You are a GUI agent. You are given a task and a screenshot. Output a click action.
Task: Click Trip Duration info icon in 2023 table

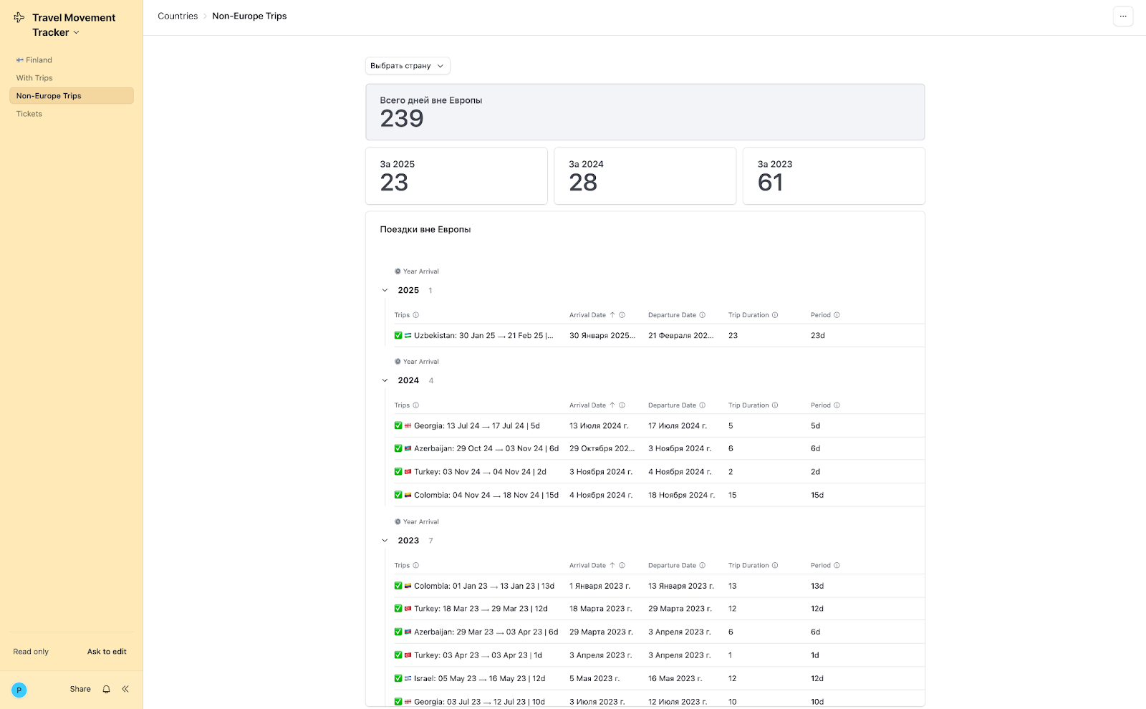click(x=775, y=566)
